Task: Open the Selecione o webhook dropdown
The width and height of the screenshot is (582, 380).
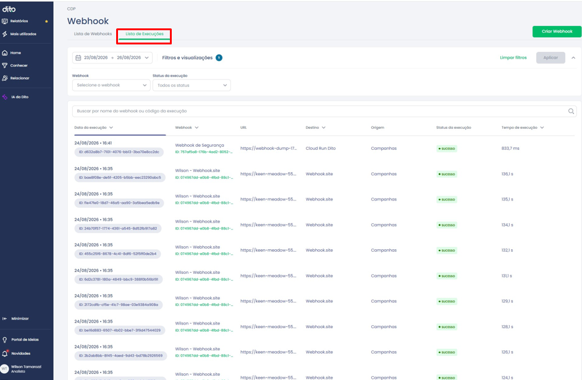Action: click(111, 85)
